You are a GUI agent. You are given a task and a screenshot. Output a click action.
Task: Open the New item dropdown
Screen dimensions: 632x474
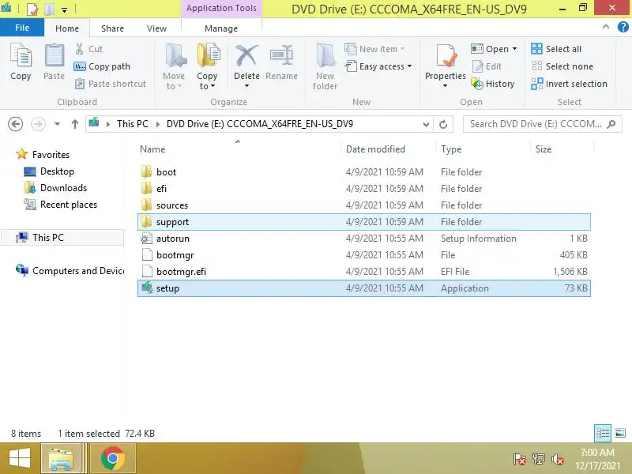coord(374,49)
